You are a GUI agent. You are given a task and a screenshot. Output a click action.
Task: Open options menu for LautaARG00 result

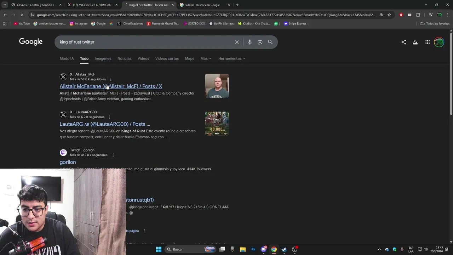coord(109,117)
